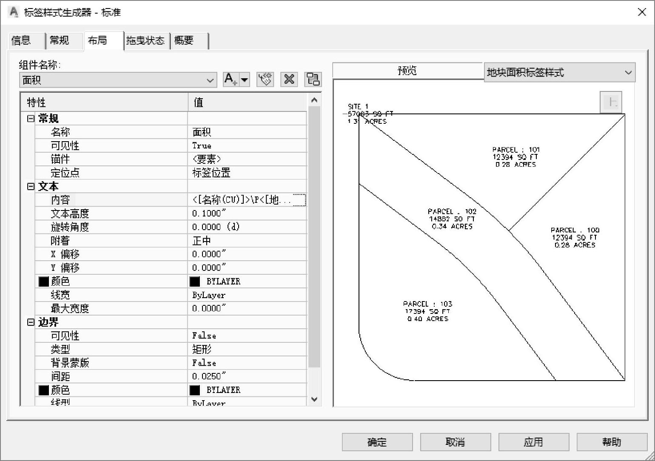
Task: Click the 文本 颜色 BYLAYER swatch
Action: (x=195, y=282)
